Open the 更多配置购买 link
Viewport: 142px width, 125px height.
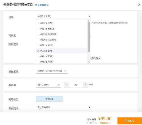(x=42, y=5)
